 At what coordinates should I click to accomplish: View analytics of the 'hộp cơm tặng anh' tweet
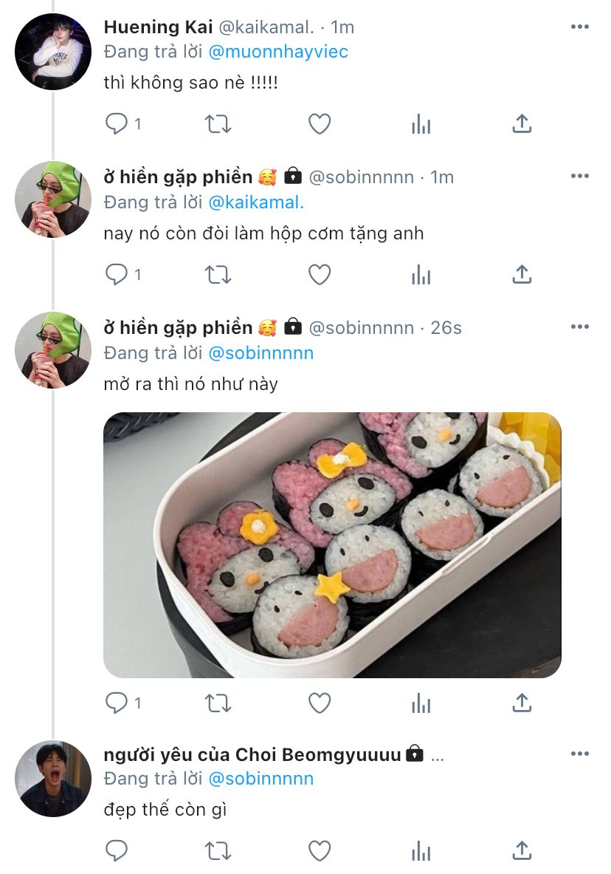pos(421,275)
